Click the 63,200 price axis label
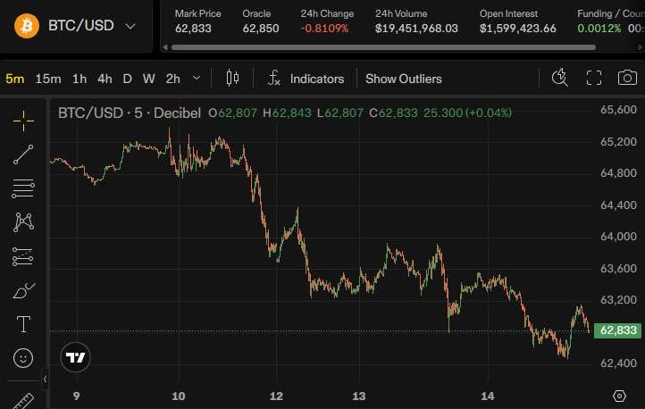The height and width of the screenshot is (409, 645). (x=619, y=300)
